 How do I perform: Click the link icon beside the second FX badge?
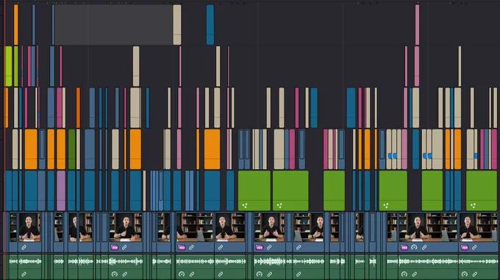tap(191, 247)
